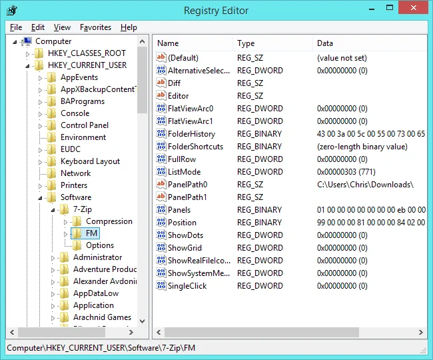433x360 pixels.
Task: Open the File menu
Action: [16, 27]
